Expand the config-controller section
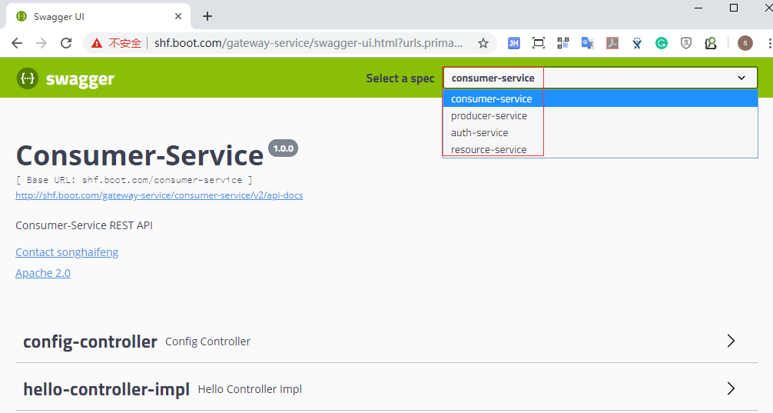This screenshot has width=773, height=413. [731, 341]
